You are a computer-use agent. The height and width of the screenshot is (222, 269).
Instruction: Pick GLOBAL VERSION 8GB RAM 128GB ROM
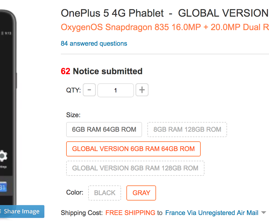click(x=135, y=168)
